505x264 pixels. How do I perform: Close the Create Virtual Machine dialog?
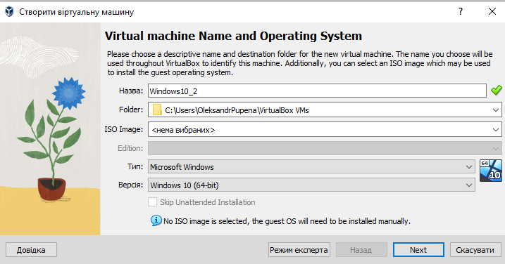(492, 11)
